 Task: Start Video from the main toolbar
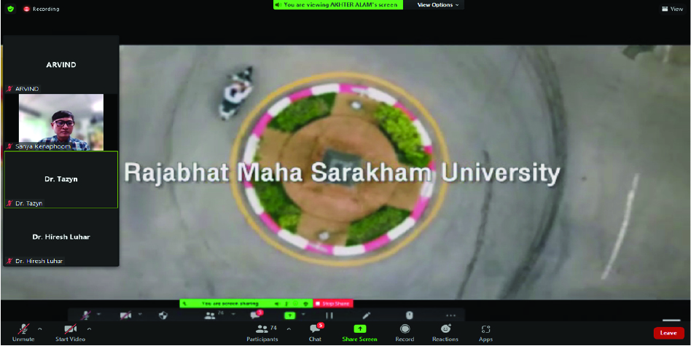coord(70,333)
